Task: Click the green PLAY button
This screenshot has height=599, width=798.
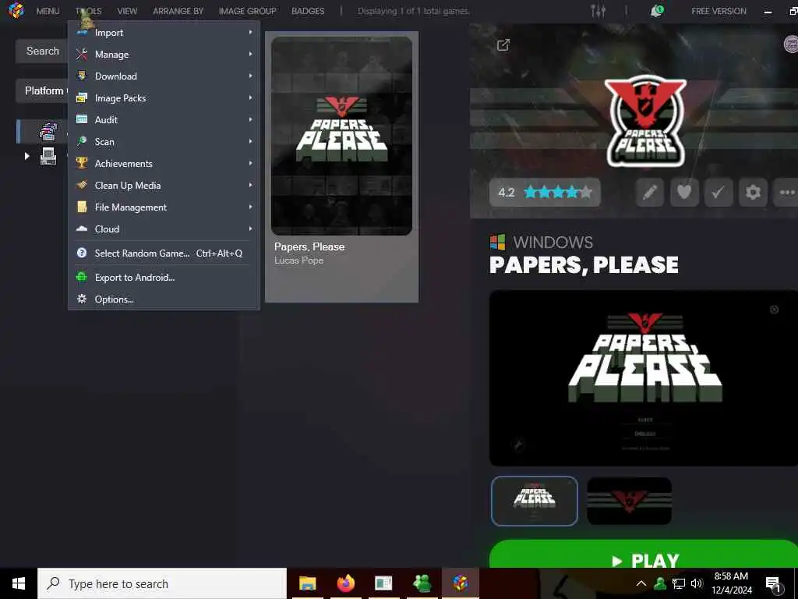Action: pyautogui.click(x=643, y=556)
